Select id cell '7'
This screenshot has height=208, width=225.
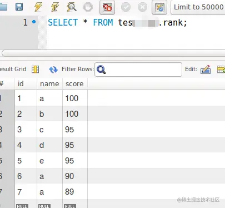click(26, 192)
